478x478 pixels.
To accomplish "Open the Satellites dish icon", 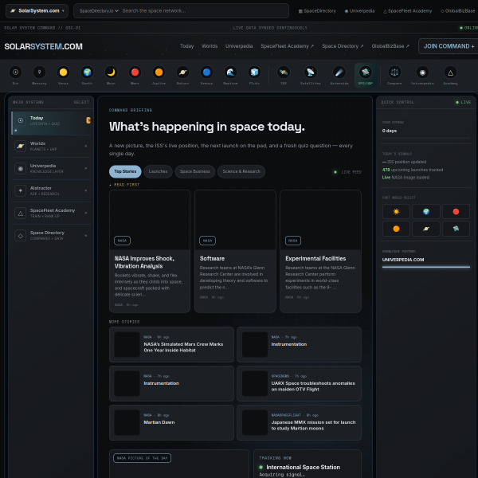I will (311, 75).
